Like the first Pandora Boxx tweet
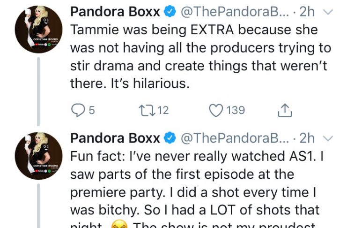Viewport: 347px width, 228px height. pyautogui.click(x=216, y=110)
